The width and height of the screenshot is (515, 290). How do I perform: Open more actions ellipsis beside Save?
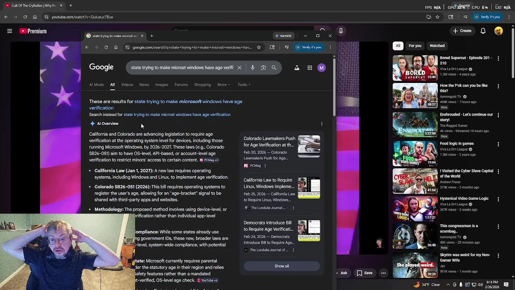[x=383, y=273]
